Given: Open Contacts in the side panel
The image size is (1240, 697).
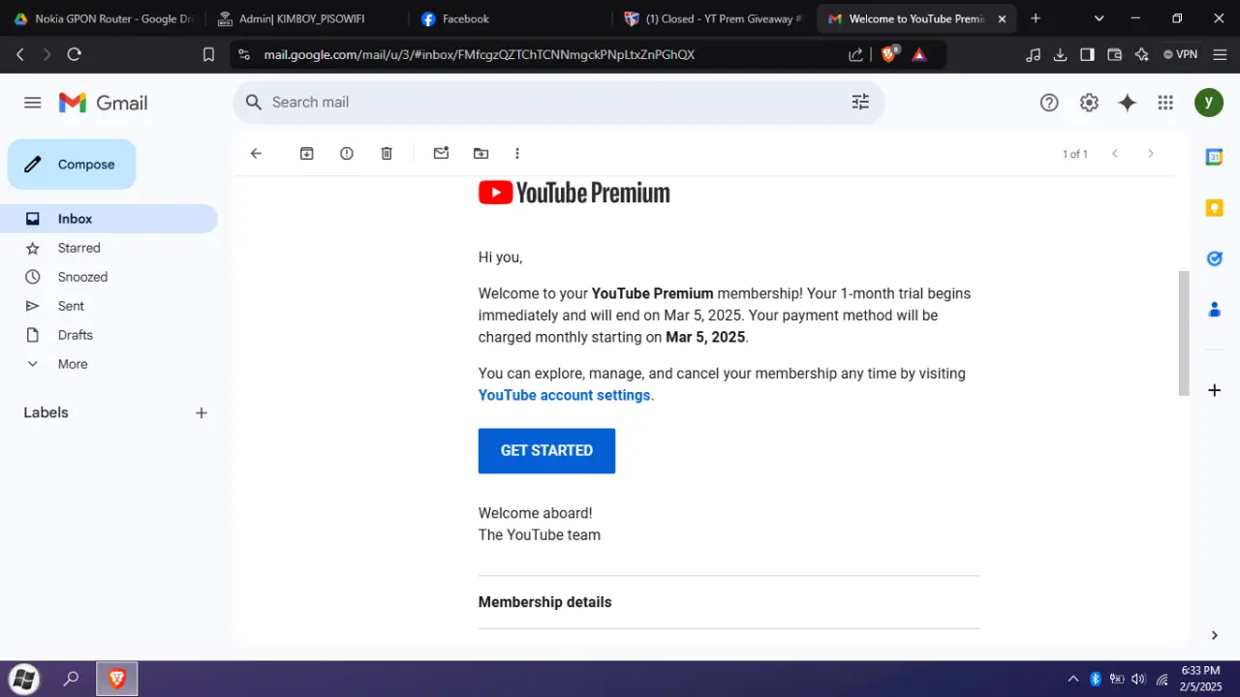Looking at the screenshot, I should click(x=1214, y=310).
